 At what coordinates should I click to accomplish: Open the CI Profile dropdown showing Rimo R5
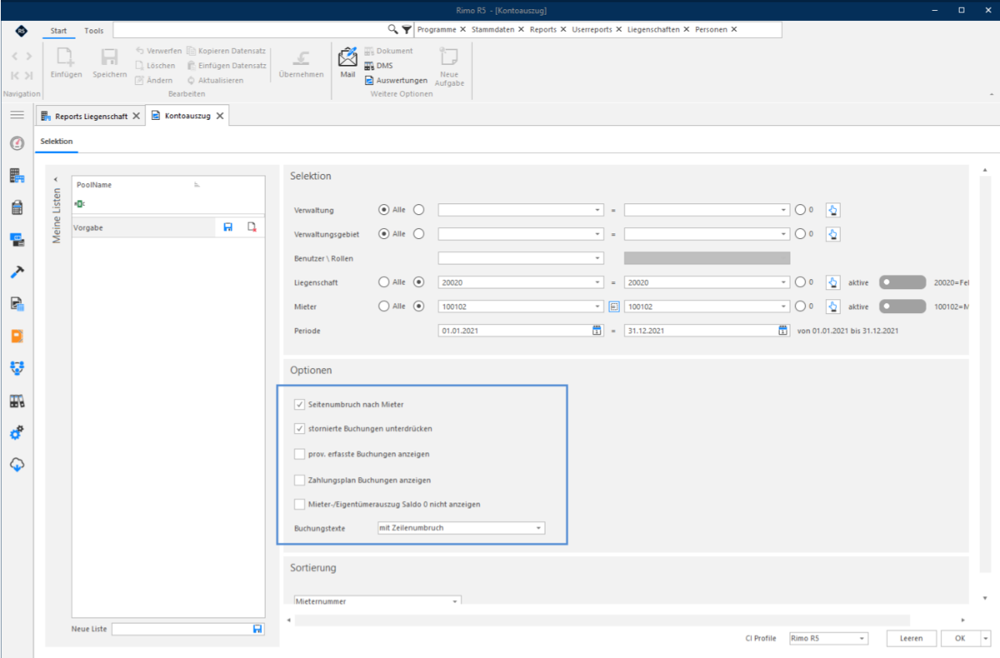point(828,639)
